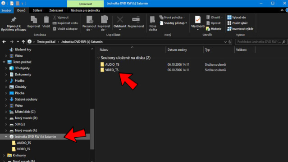The image size is (288, 162).
Task: Select Nový svazek (F:) under Tento počítač
Action: pos(26,130)
